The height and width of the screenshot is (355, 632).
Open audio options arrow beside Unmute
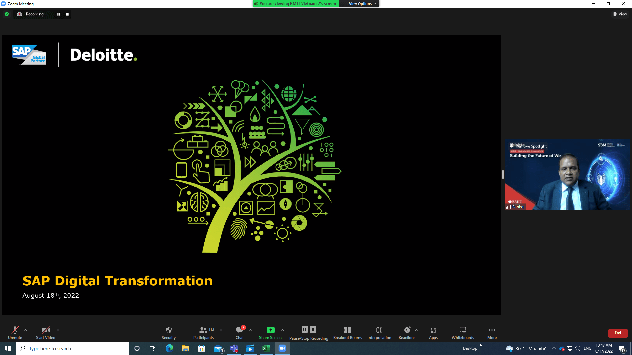[26, 330]
